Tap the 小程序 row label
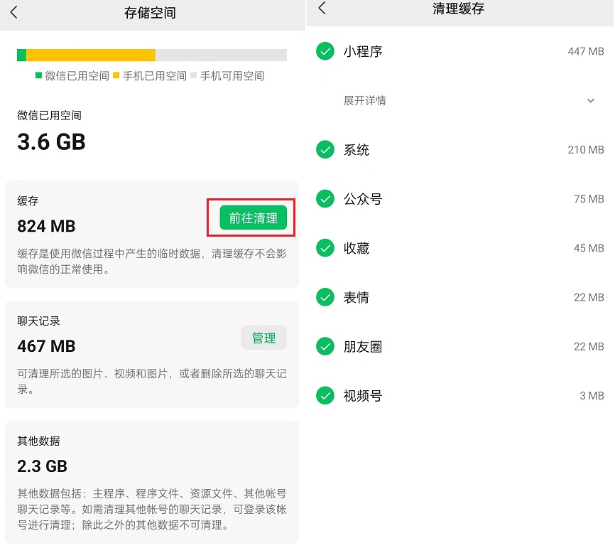This screenshot has height=553, width=615. coord(363,51)
